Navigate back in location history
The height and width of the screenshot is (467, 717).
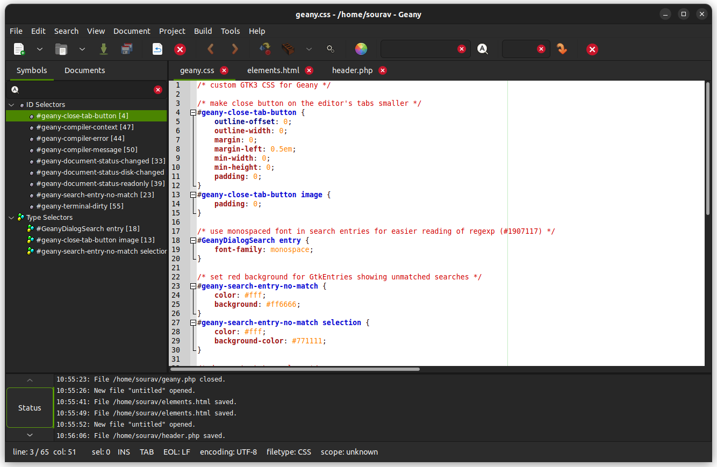210,49
